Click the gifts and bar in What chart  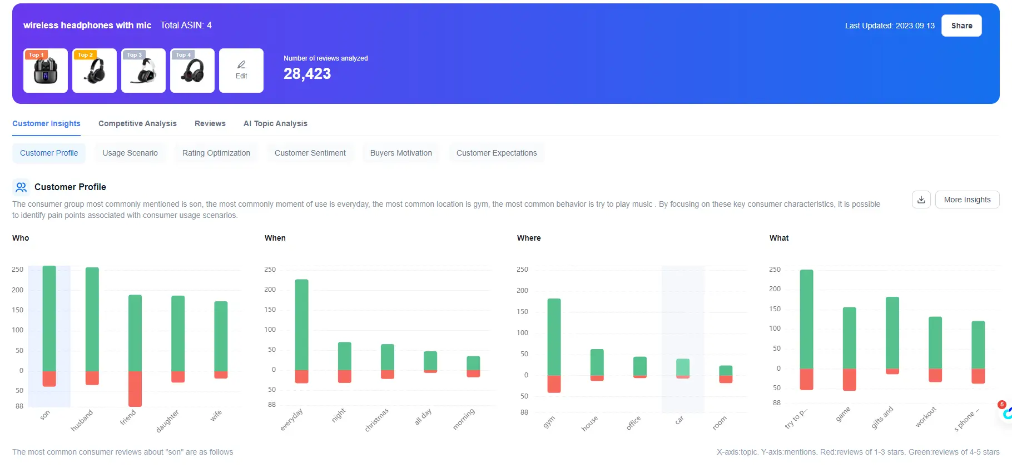[892, 336]
